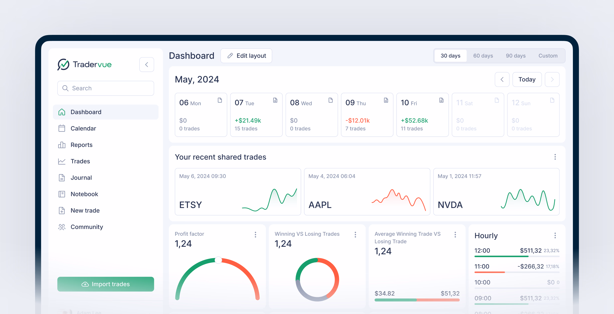Open the AAPL shared trade card
The height and width of the screenshot is (314, 614).
pyautogui.click(x=367, y=192)
